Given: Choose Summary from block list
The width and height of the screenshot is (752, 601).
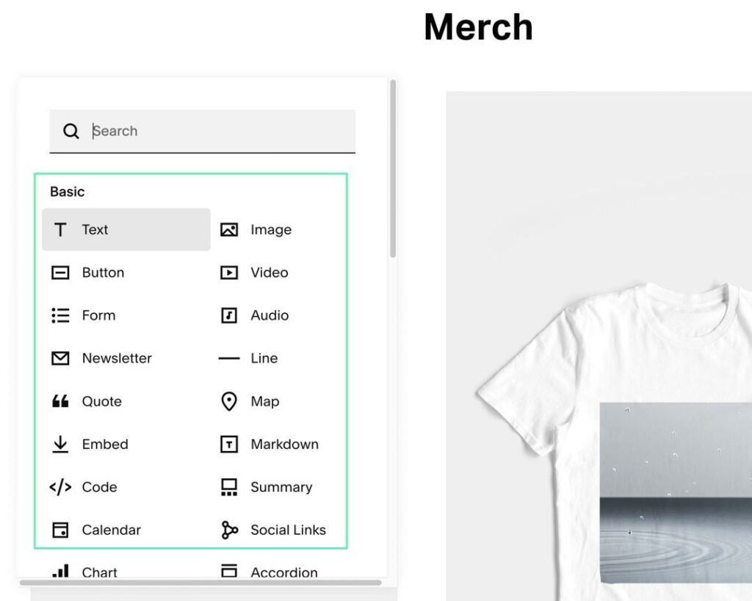Looking at the screenshot, I should [x=281, y=487].
